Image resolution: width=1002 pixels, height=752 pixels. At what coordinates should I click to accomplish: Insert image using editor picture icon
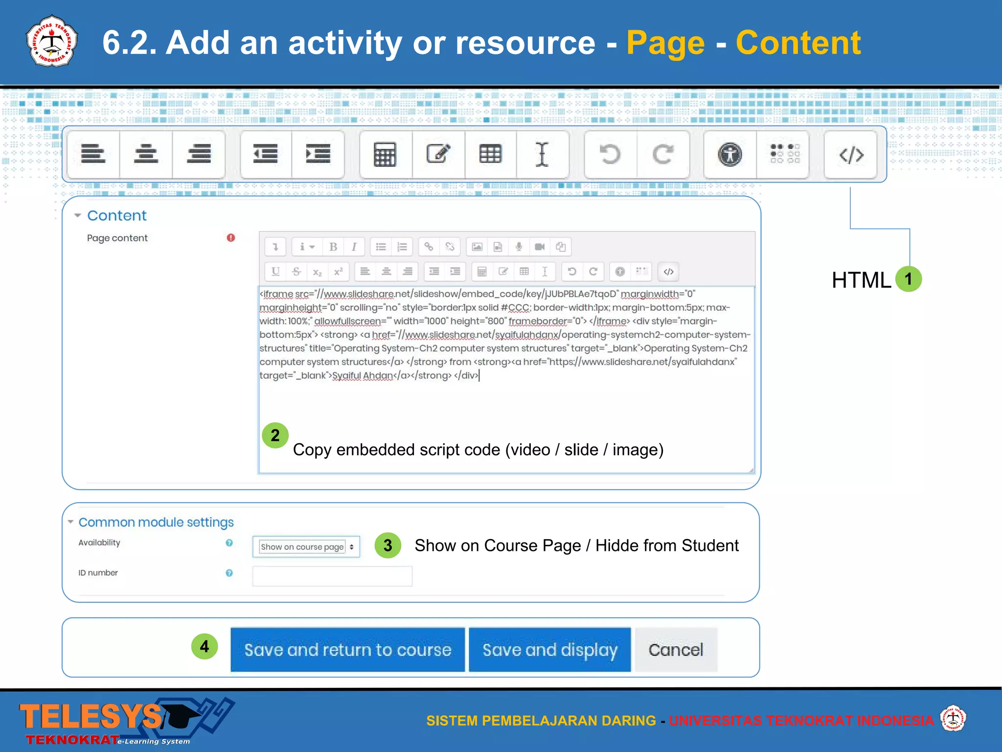coord(477,247)
